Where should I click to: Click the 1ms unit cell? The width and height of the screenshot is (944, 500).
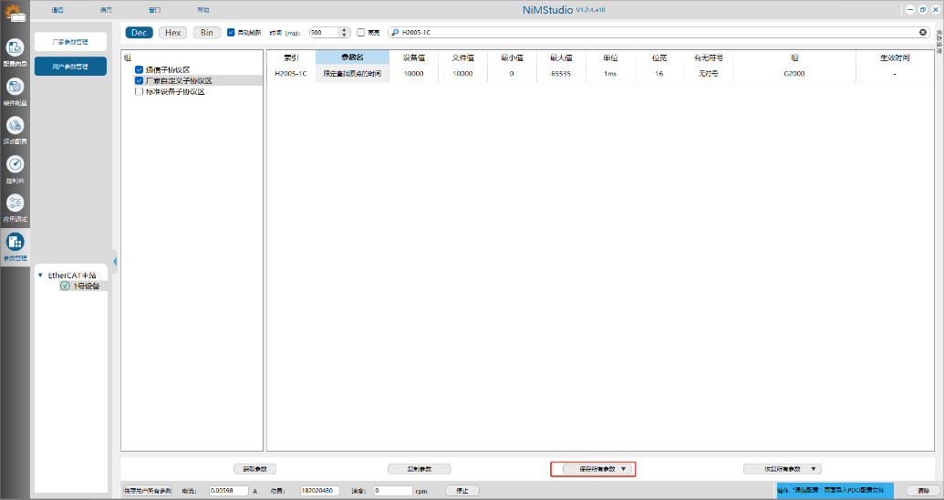[610, 74]
